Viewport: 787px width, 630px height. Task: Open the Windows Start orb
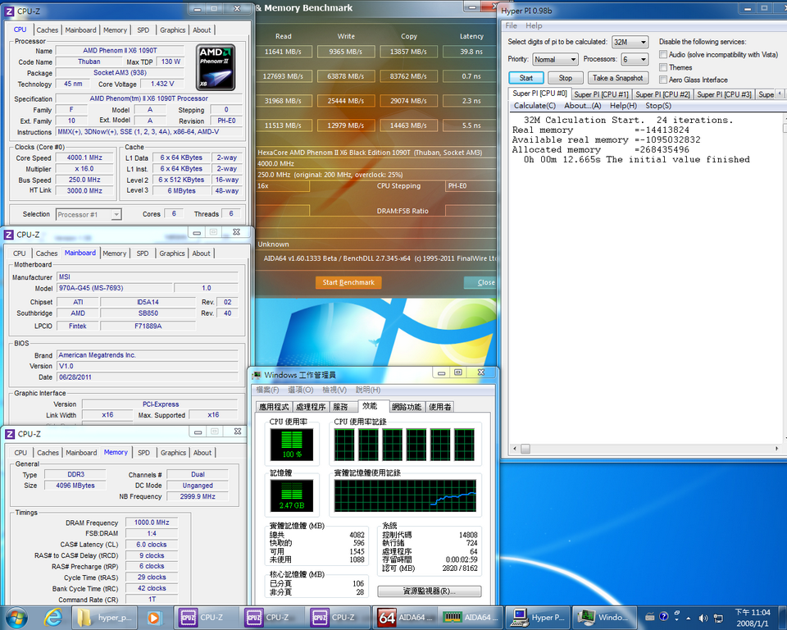pos(16,618)
